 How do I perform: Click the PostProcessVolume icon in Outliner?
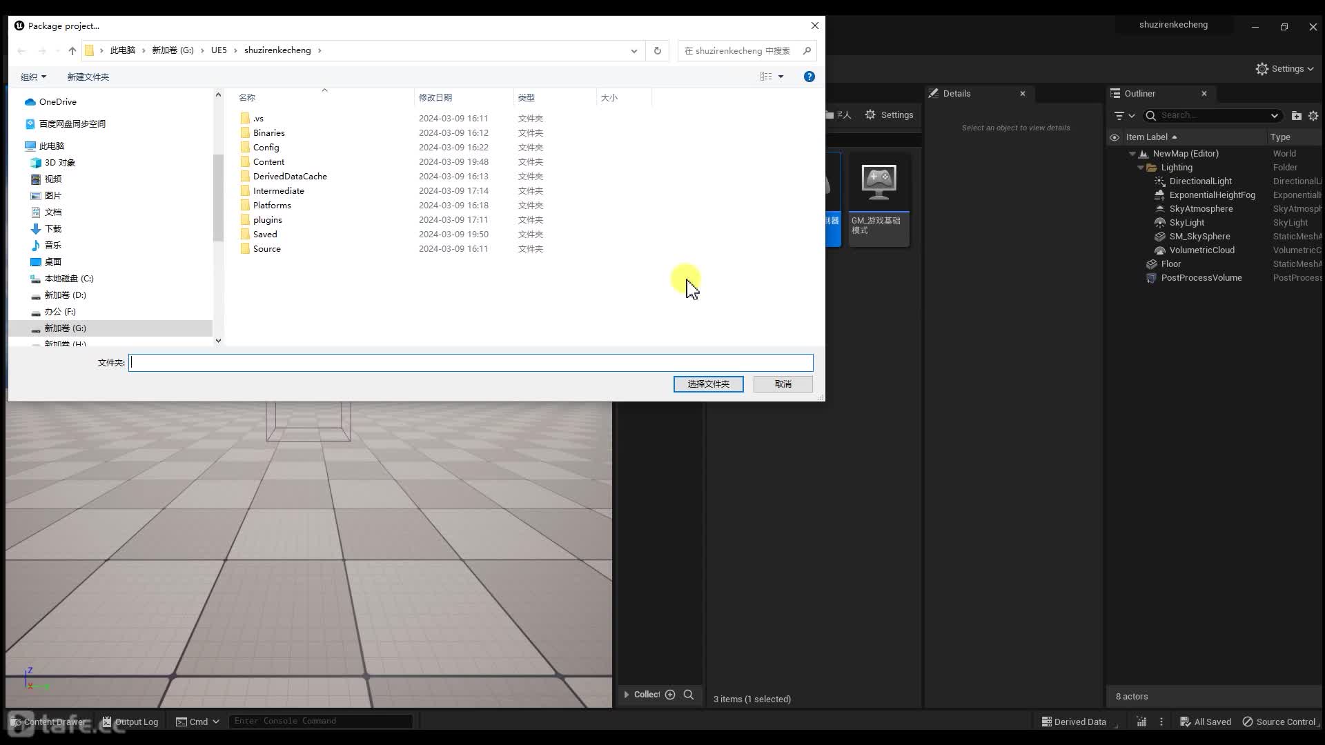pyautogui.click(x=1150, y=277)
